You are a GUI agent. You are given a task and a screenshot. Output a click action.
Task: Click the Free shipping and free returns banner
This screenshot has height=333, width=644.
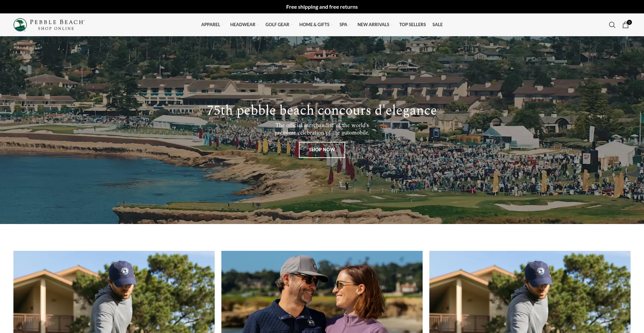[x=322, y=7]
